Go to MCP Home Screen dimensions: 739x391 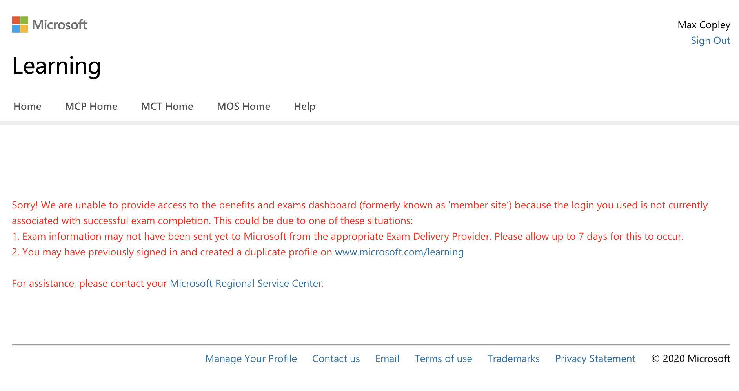91,106
